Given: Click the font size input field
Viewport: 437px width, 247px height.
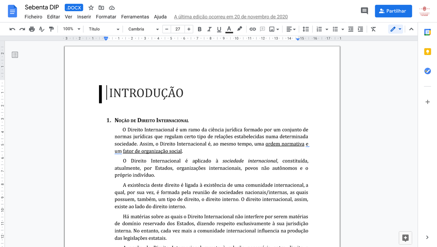Looking at the screenshot, I should click(x=177, y=29).
